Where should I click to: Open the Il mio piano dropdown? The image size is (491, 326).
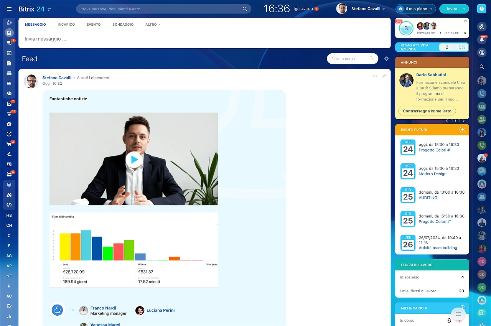tap(416, 9)
